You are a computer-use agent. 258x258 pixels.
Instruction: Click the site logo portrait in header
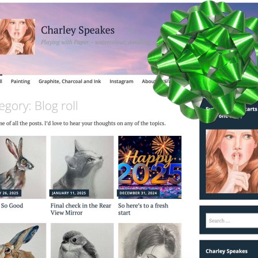pyautogui.click(x=17, y=37)
